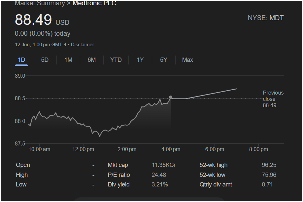
Task: Open the 1M time range tab
Action: click(x=68, y=60)
